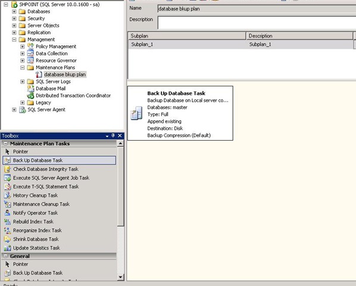Open the Toolbox window position dropdown arrow

(x=107, y=136)
